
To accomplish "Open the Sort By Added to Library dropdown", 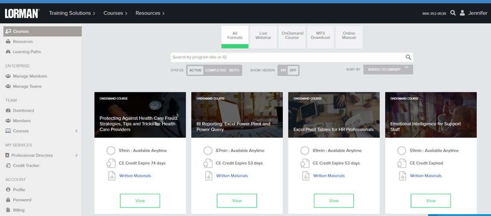I will [x=388, y=69].
